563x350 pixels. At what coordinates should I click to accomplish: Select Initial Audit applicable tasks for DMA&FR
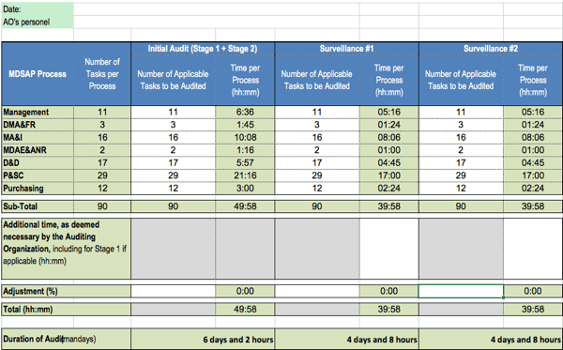[173, 125]
